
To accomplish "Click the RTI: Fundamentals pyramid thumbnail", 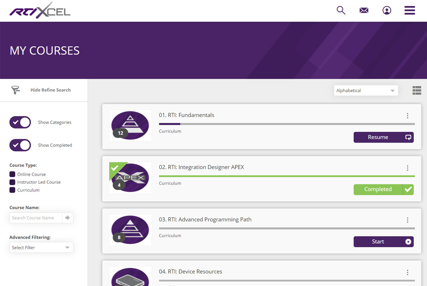I will [x=130, y=125].
